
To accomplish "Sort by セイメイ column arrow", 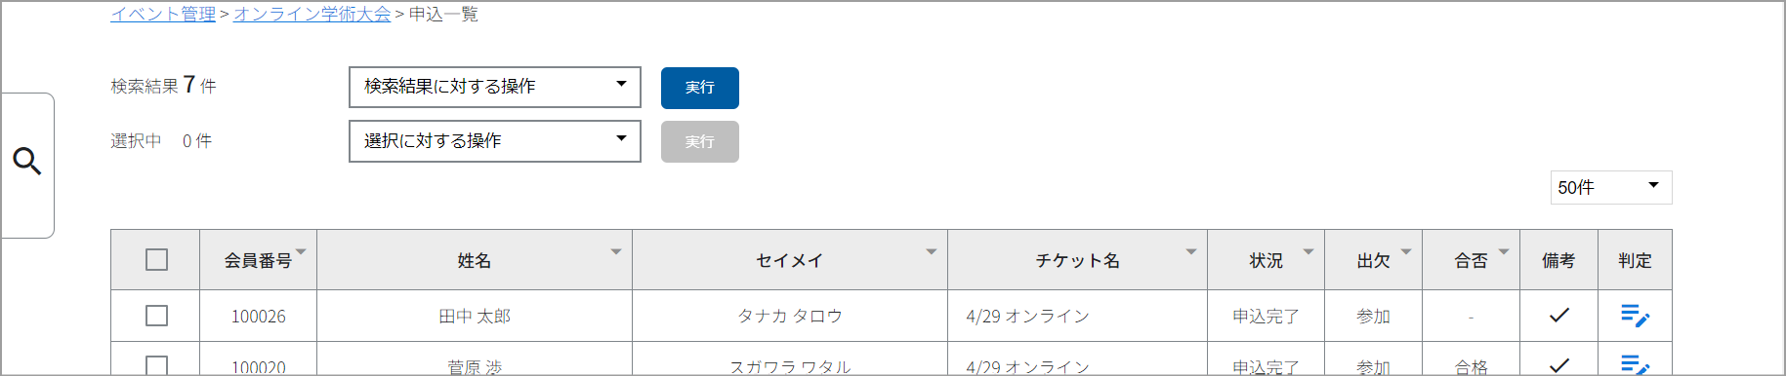I will tap(932, 251).
